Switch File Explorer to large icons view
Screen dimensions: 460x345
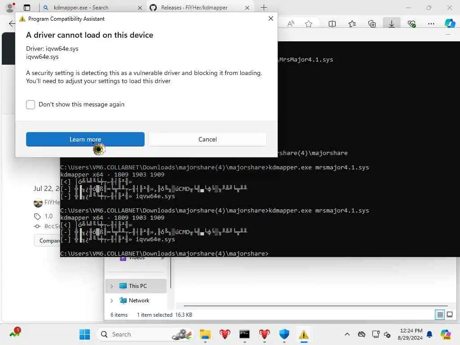coord(450,315)
